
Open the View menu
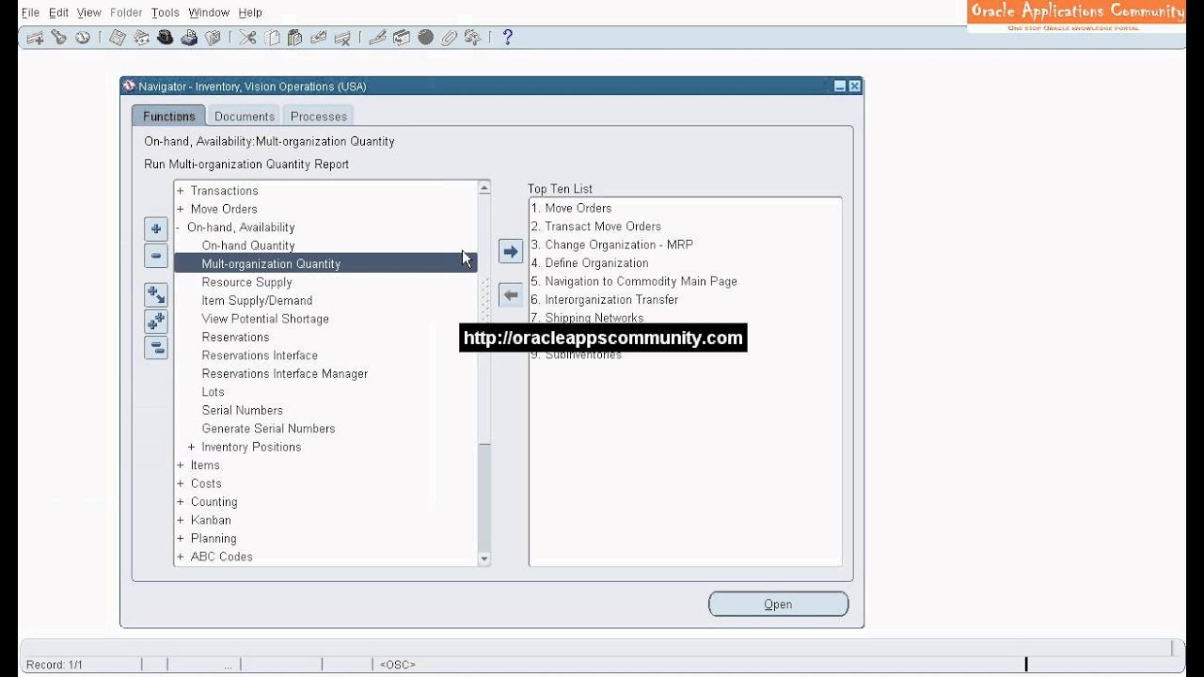coord(89,12)
